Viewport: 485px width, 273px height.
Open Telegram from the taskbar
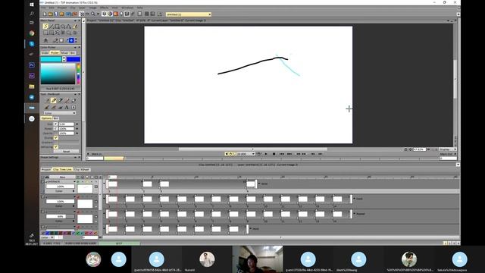tap(32, 97)
